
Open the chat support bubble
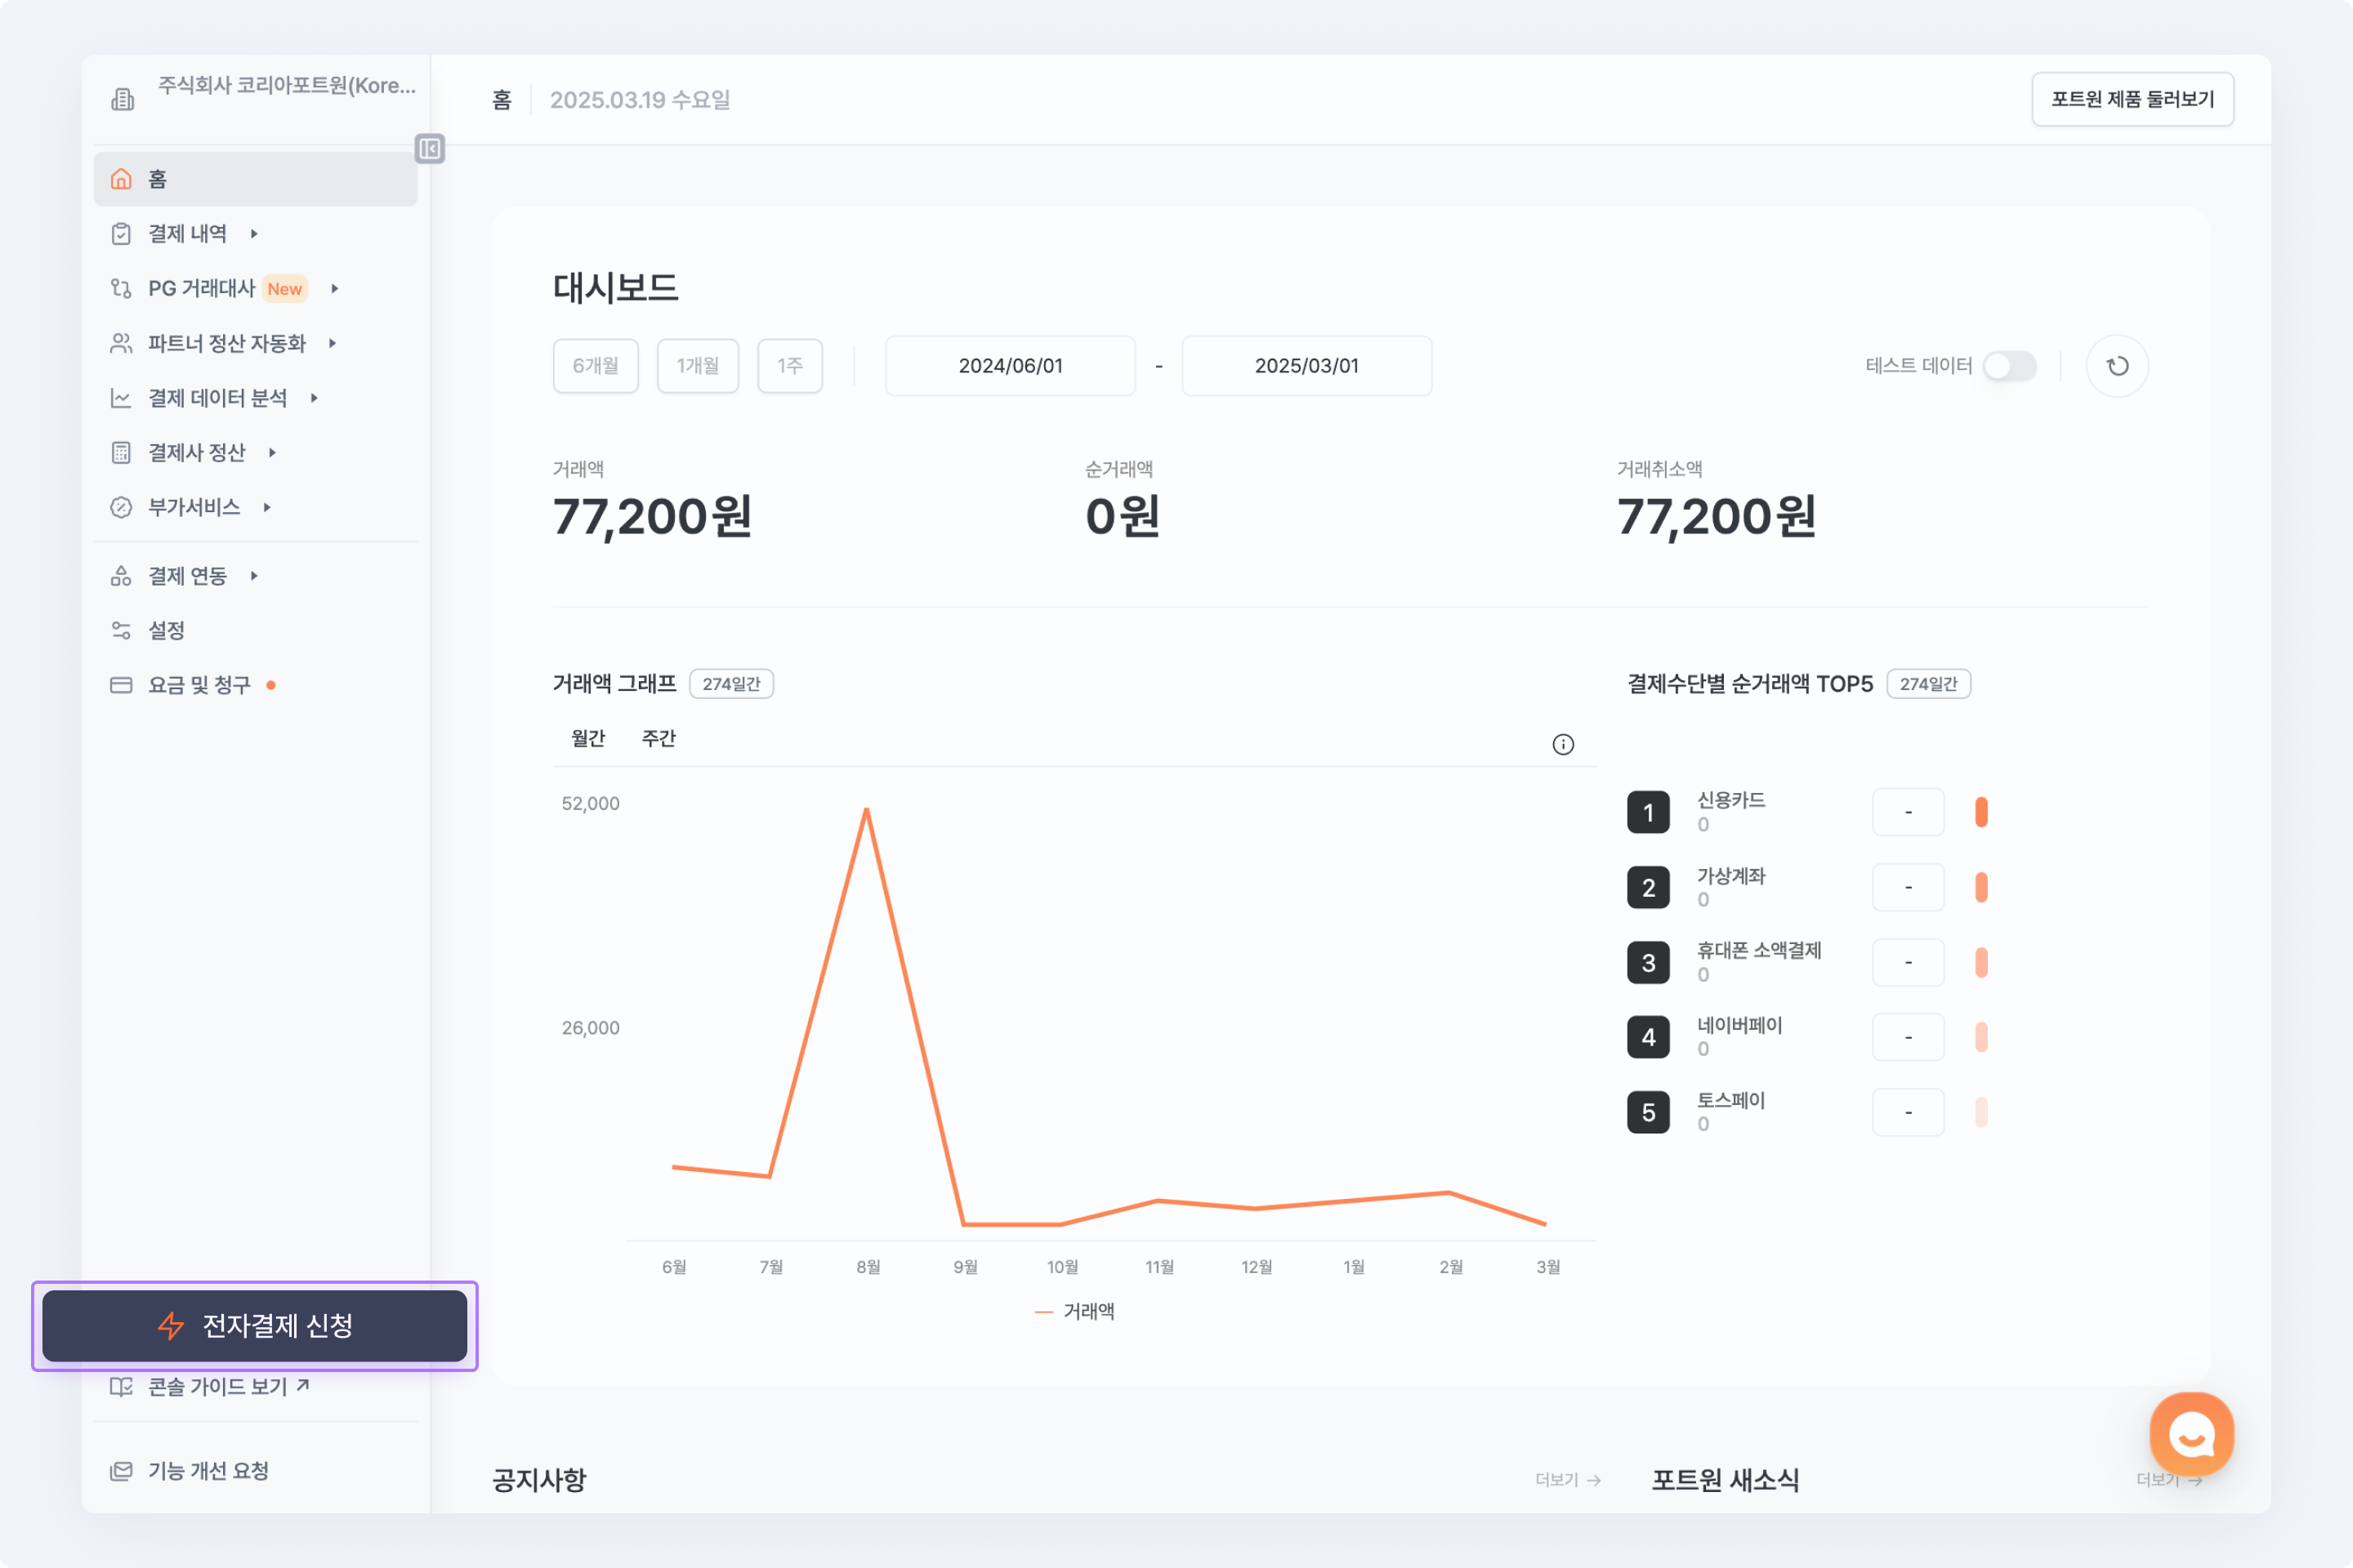tap(2191, 1435)
